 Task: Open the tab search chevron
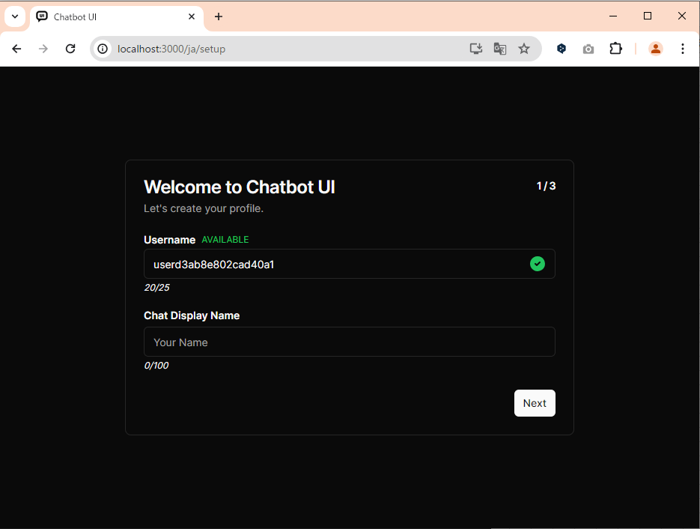15,16
